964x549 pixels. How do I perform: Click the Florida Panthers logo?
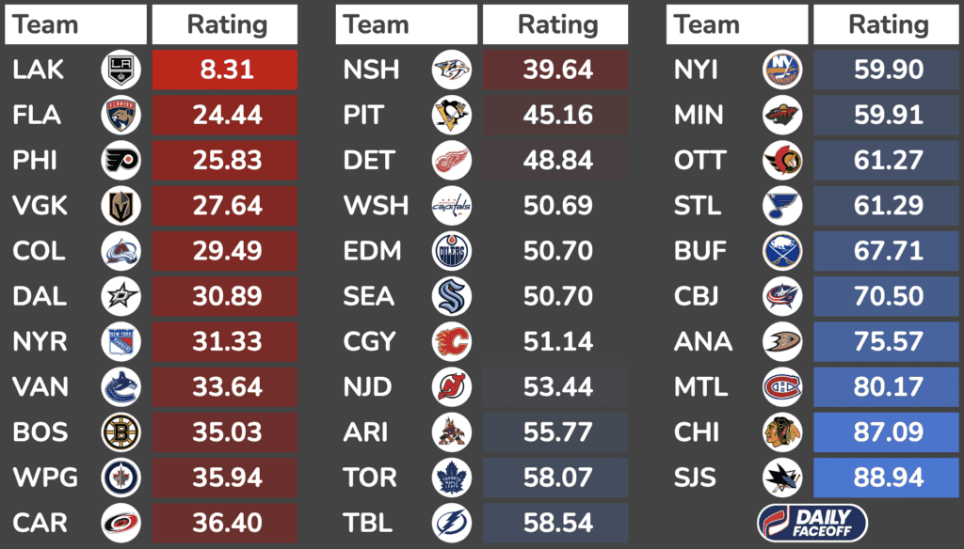click(121, 116)
